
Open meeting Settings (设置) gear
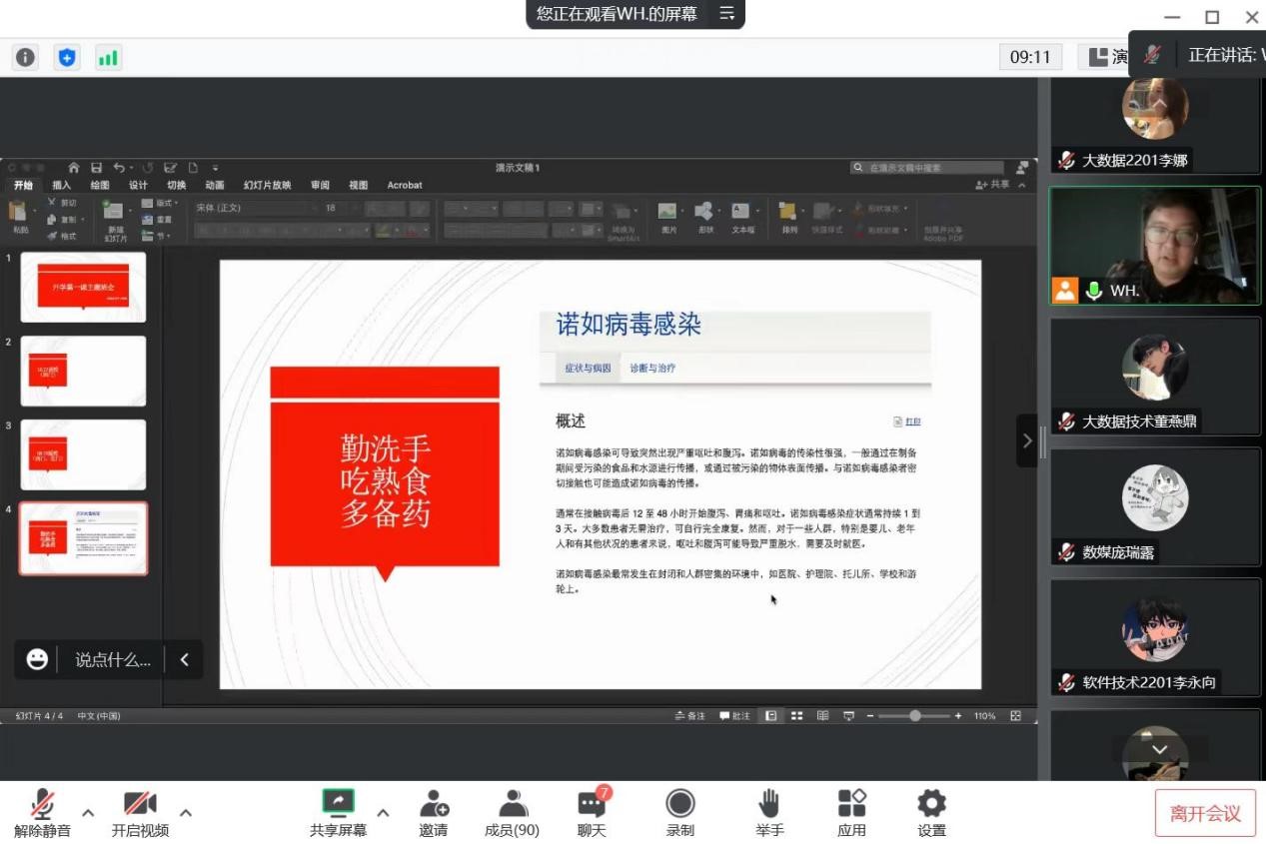pos(931,803)
